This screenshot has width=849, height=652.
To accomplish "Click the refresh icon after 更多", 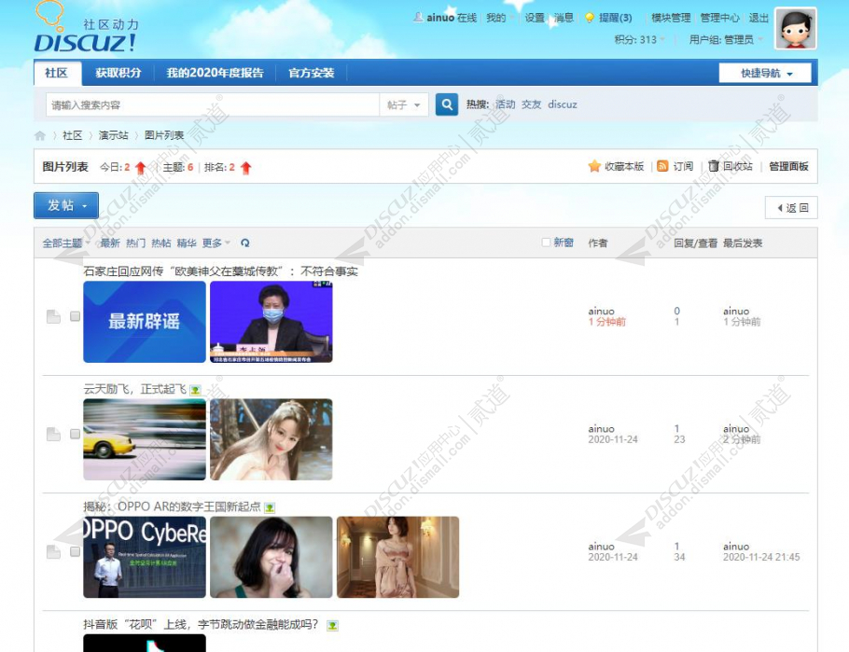I will 244,243.
